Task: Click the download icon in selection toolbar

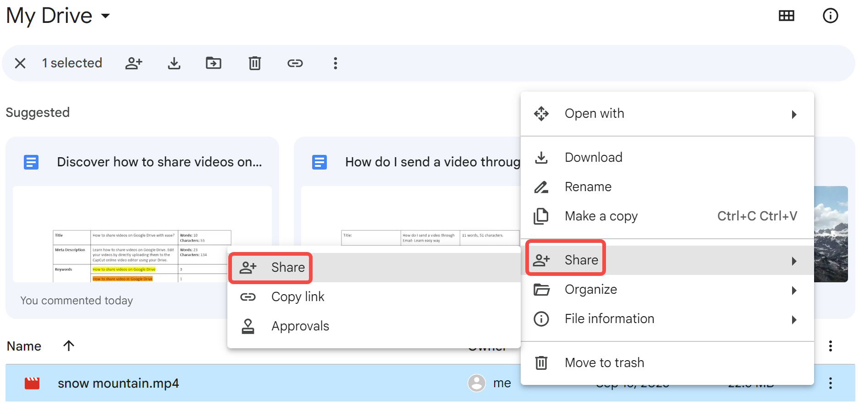Action: click(x=174, y=63)
